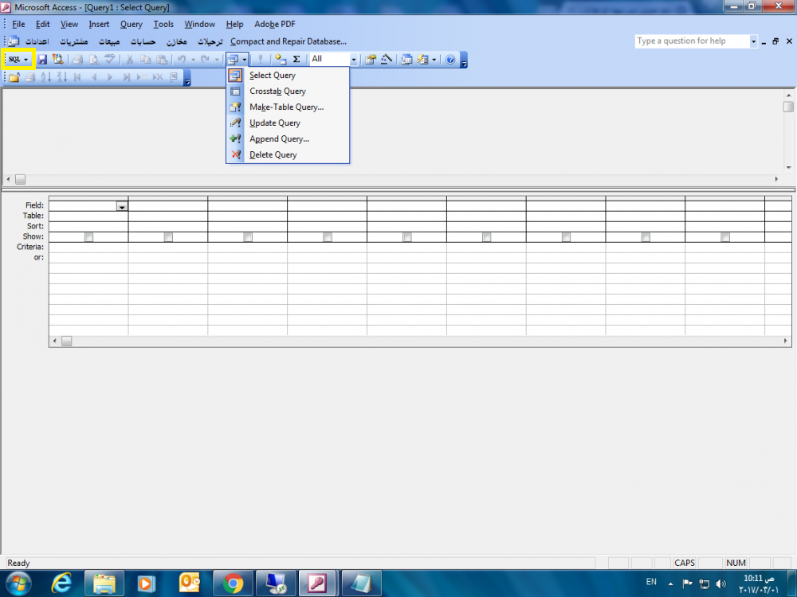Open the Properties icon

pyautogui.click(x=371, y=60)
